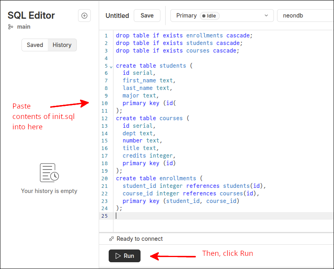Collapse the create table students block on line 5
Screen dimensions: 334x269
coord(111,66)
